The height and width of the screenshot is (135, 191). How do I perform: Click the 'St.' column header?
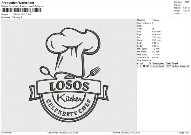(150, 63)
